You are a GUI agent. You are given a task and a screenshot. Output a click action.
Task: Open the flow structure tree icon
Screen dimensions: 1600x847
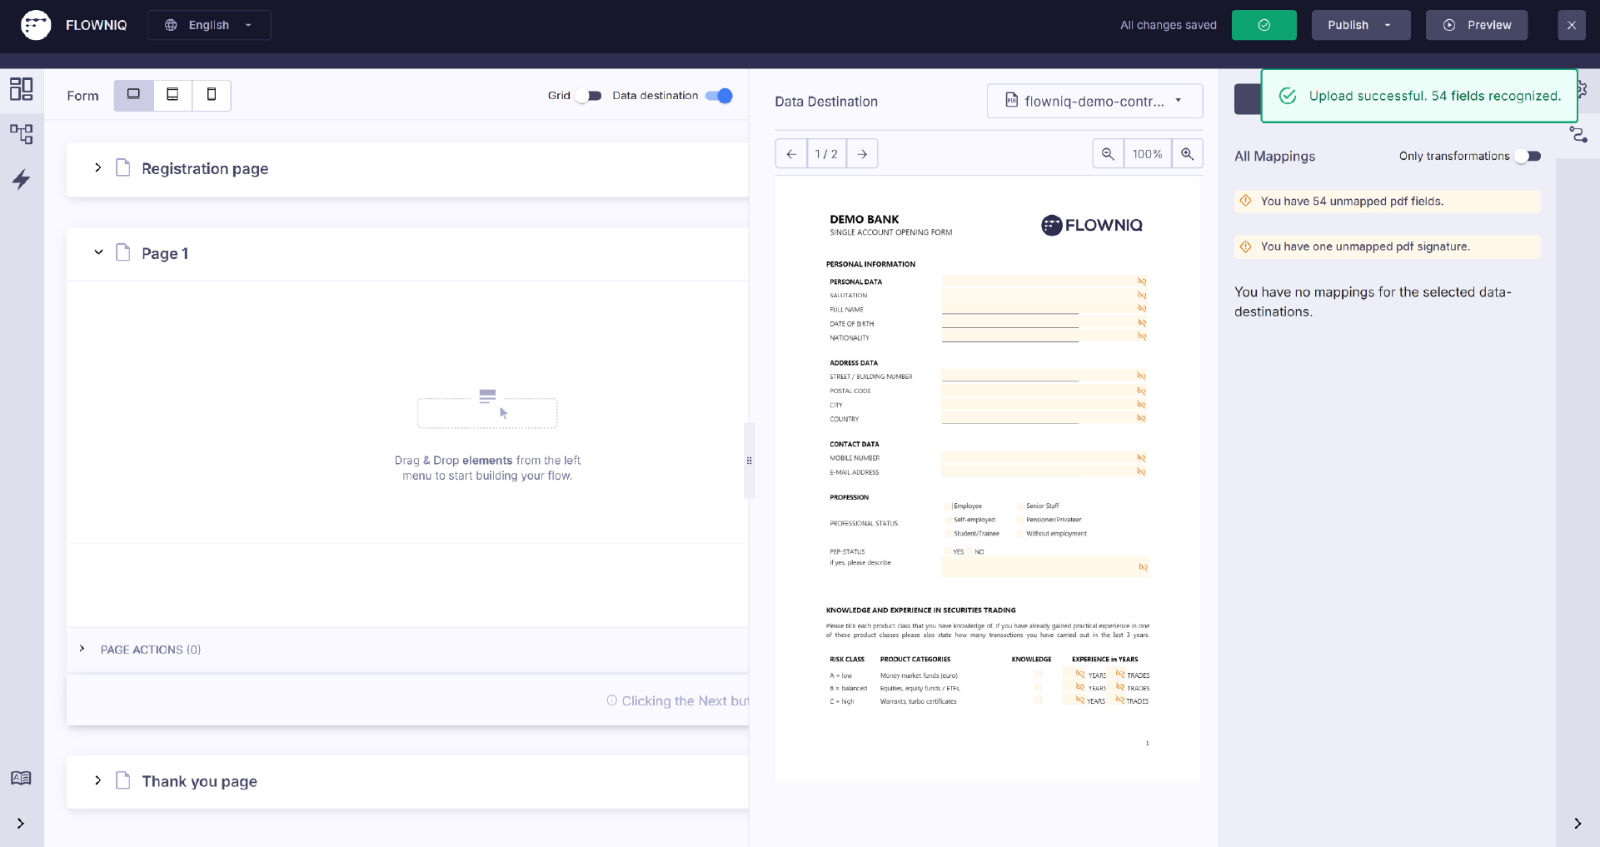pos(21,133)
